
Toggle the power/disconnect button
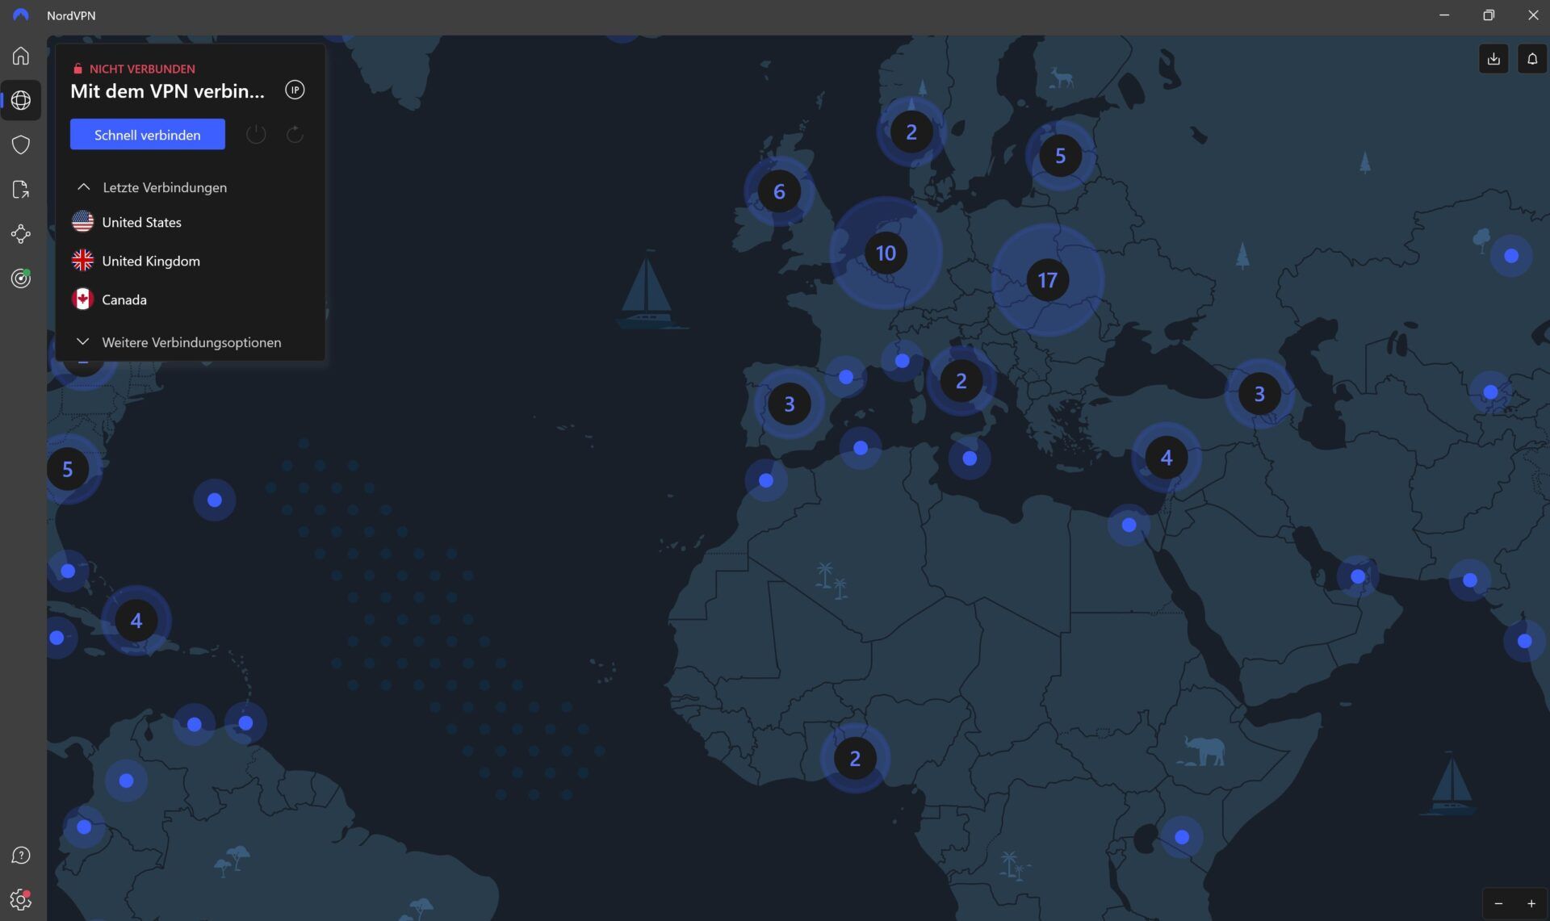coord(255,134)
